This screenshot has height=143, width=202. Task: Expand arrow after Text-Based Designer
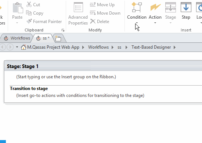point(174,47)
